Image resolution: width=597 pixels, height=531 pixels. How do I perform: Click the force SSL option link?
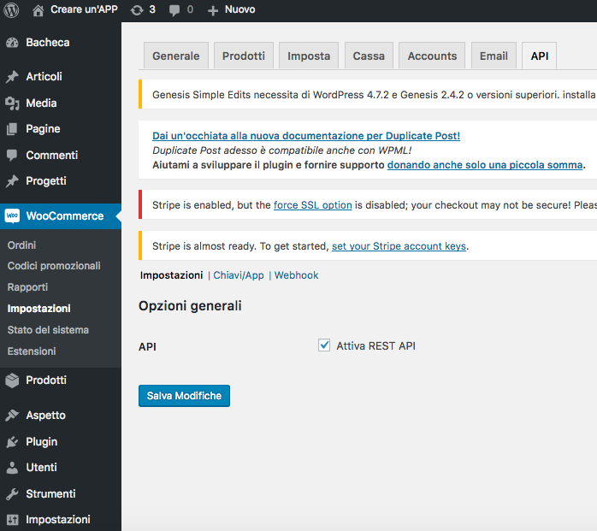[x=312, y=205]
